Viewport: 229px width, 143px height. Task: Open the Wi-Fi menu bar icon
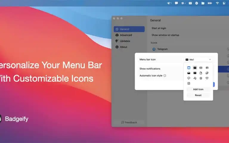(217, 3)
